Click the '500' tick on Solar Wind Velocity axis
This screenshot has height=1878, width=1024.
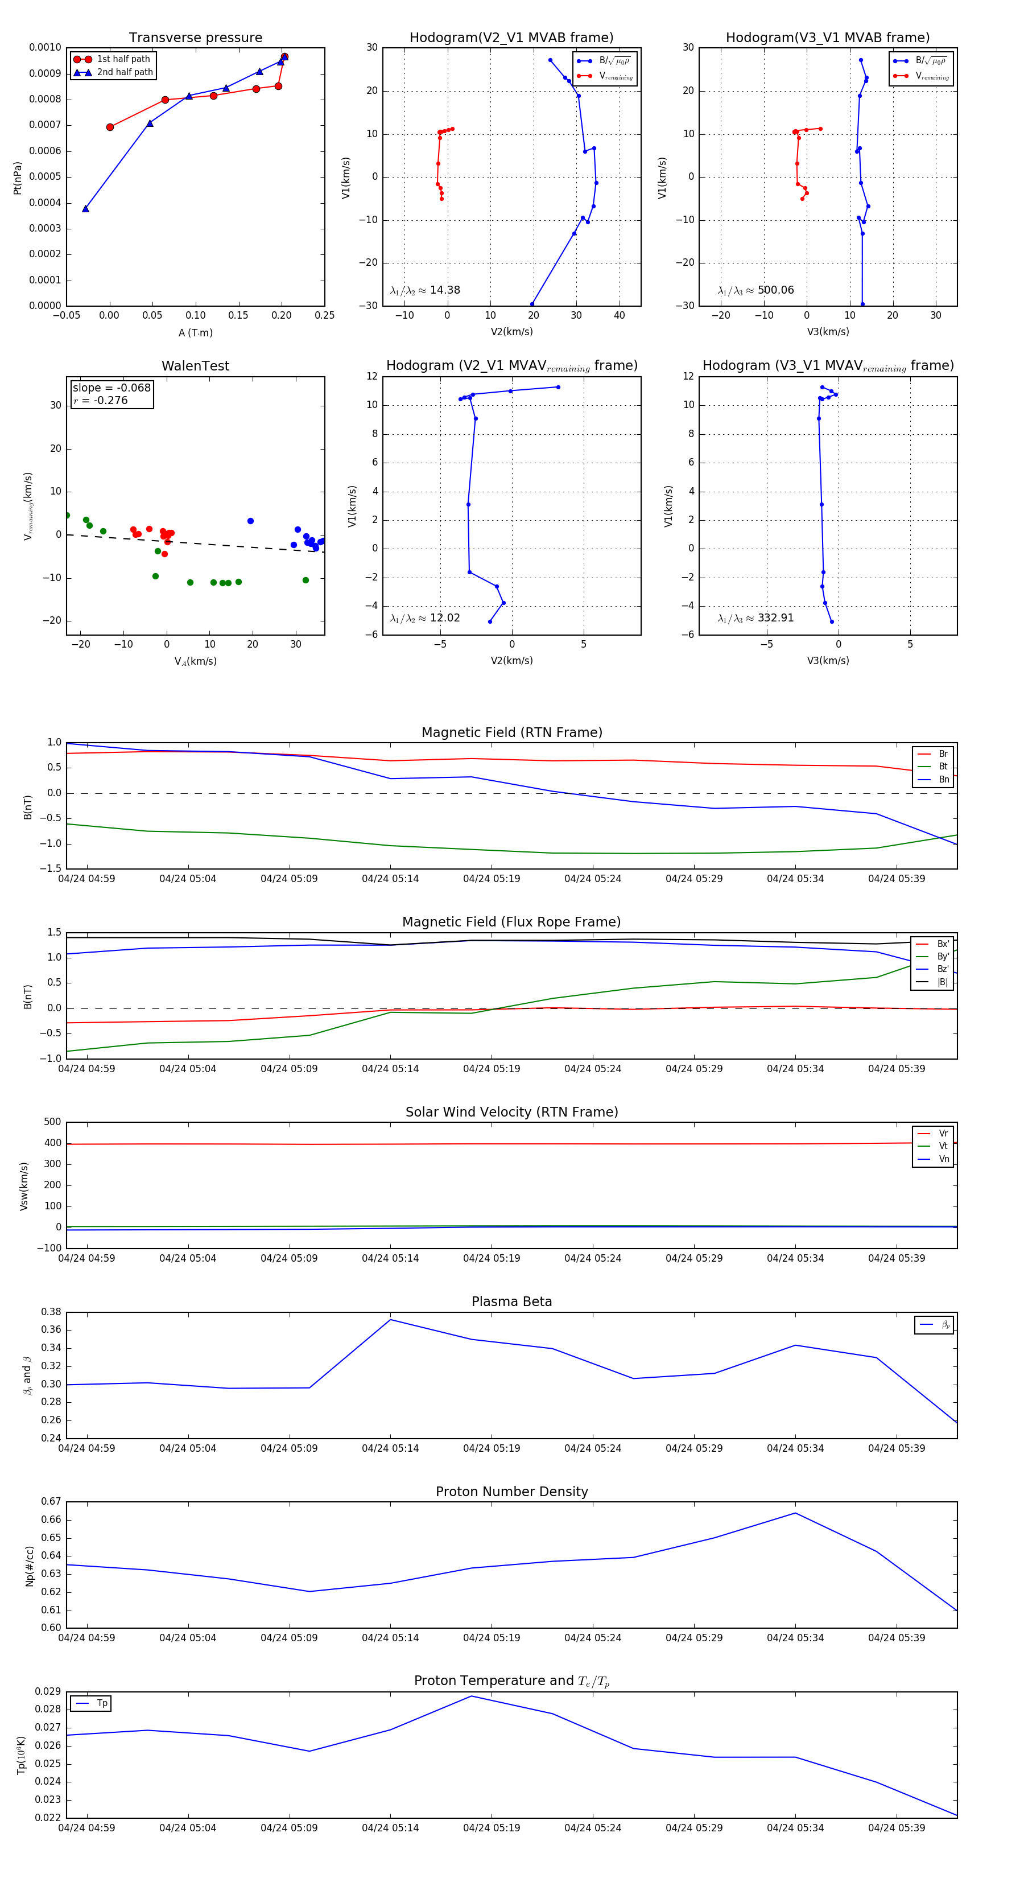click(52, 1122)
